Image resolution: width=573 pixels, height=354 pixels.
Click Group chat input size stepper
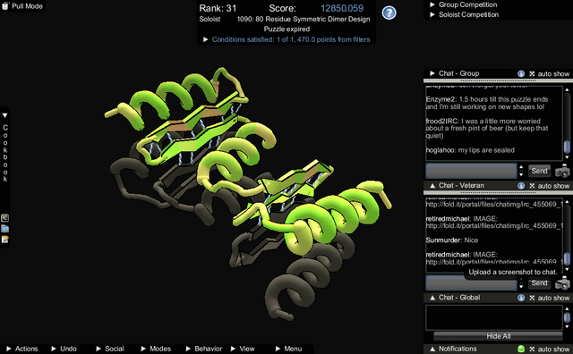[x=521, y=171]
